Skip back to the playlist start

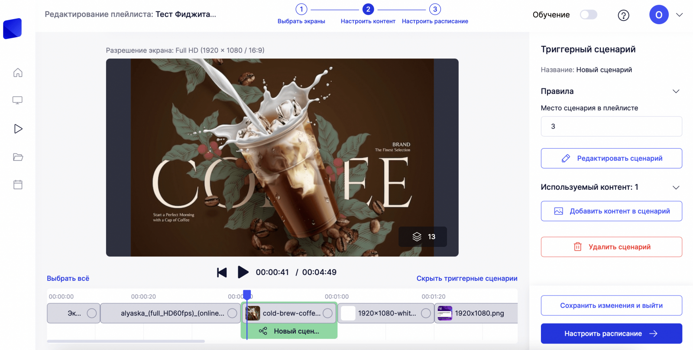tap(222, 272)
